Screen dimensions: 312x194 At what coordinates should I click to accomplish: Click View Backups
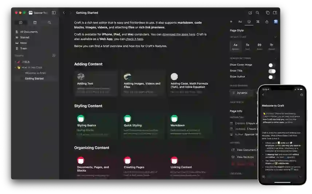tap(243, 157)
